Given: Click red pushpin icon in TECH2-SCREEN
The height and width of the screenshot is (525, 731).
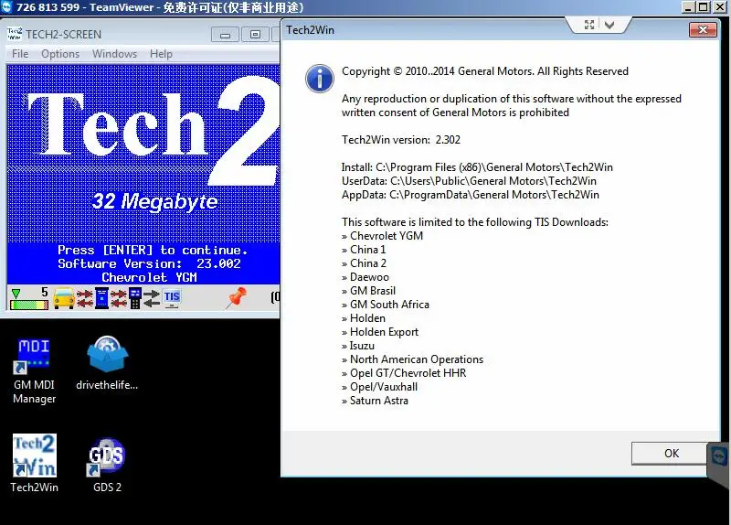Looking at the screenshot, I should click(x=237, y=298).
